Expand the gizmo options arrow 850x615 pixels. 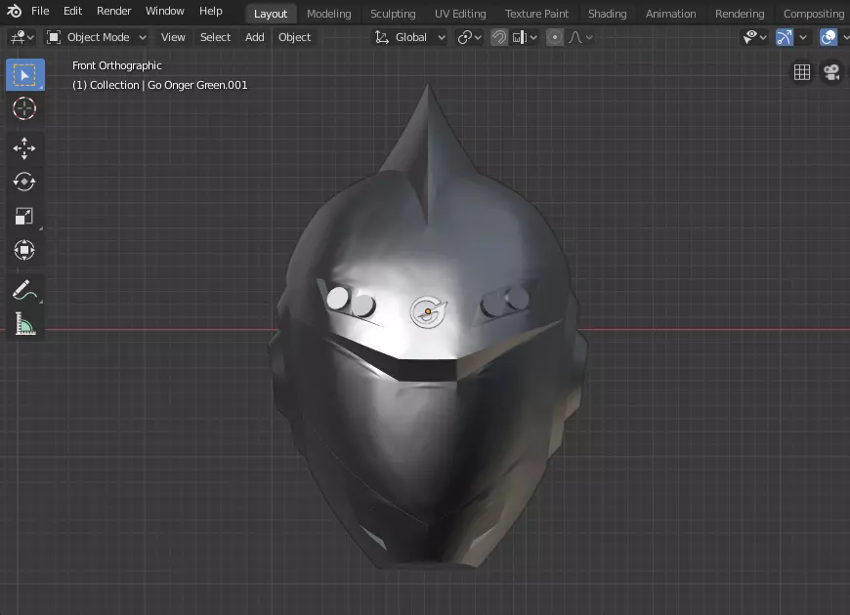point(803,37)
